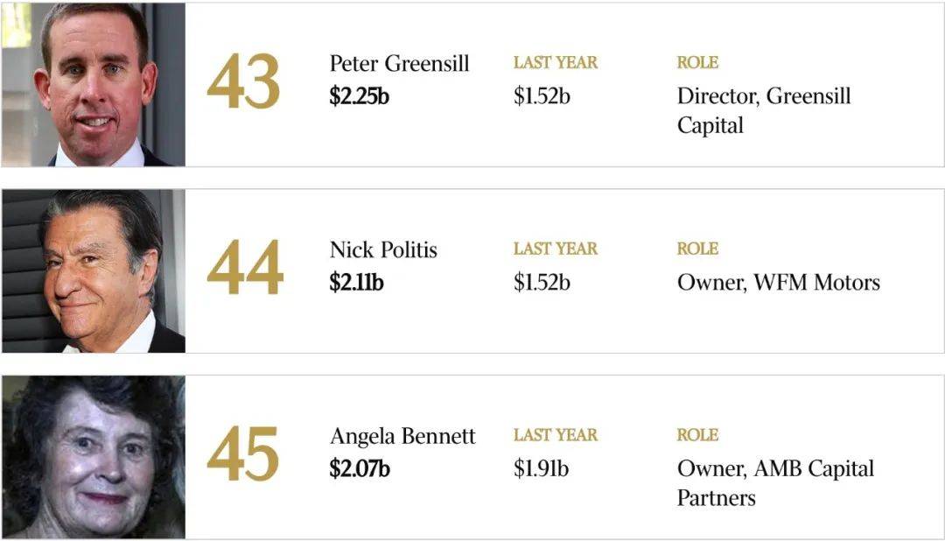Click Owner, WFM Motors role text
The width and height of the screenshot is (945, 541).
[x=779, y=282]
